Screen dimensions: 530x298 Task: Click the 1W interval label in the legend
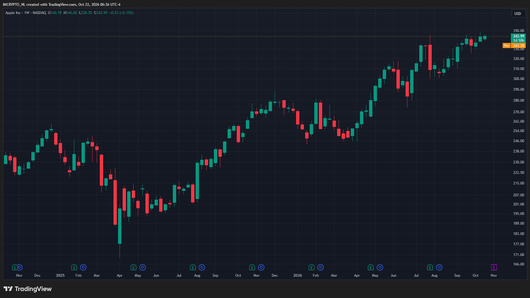point(27,13)
